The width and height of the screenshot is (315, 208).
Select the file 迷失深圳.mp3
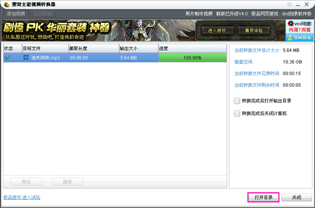coord(45,58)
